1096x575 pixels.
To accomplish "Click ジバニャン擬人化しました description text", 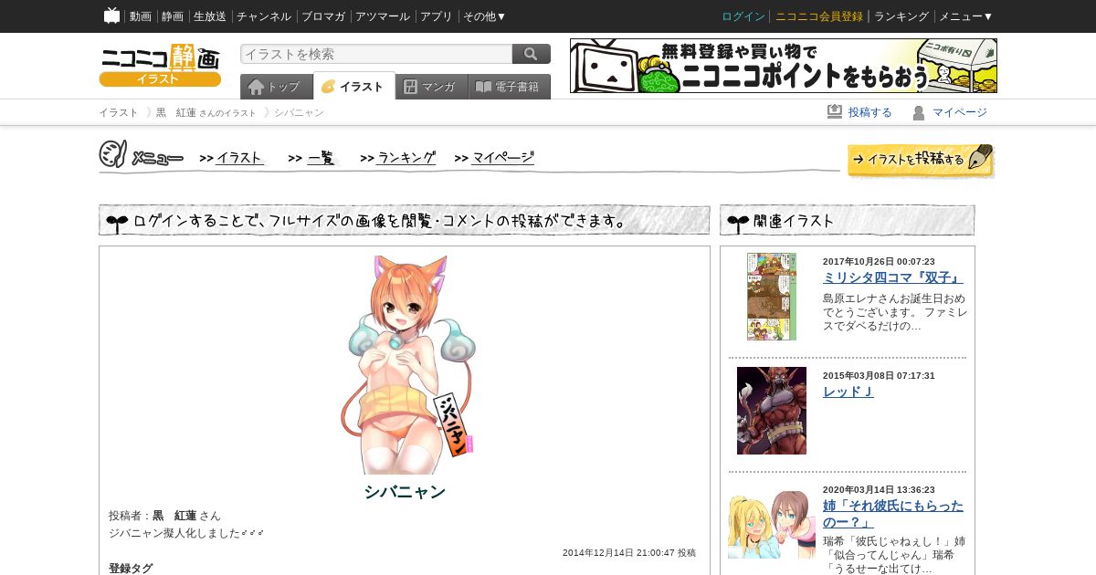I will click(x=187, y=533).
